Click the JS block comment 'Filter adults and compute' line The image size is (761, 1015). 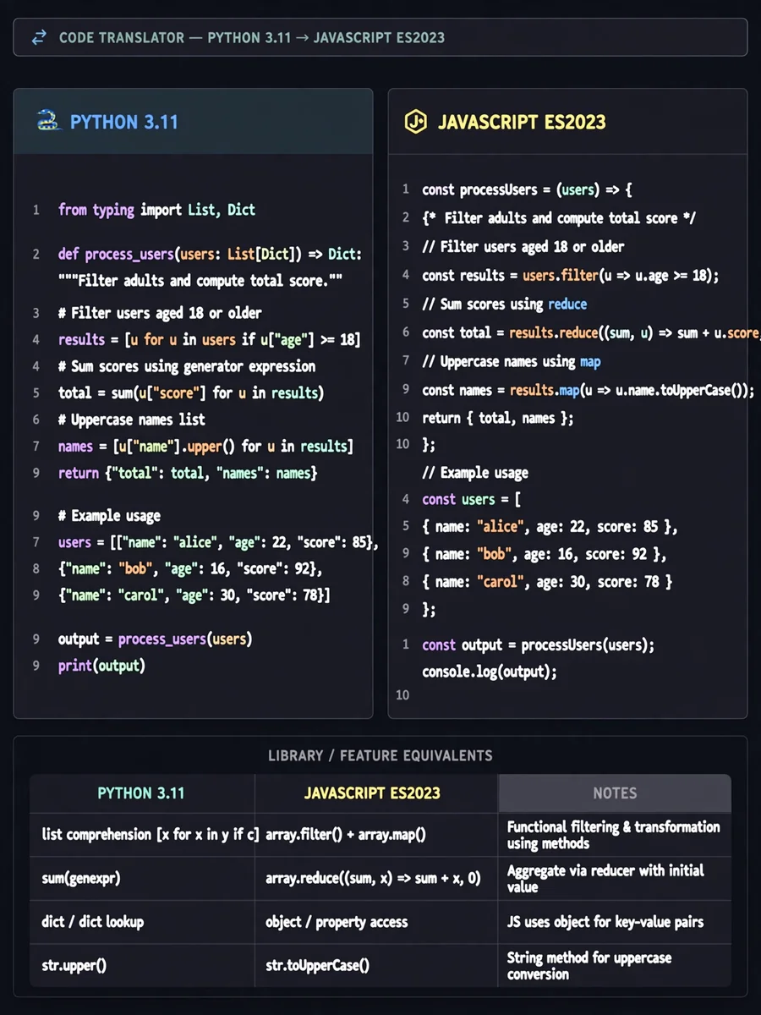[559, 218]
